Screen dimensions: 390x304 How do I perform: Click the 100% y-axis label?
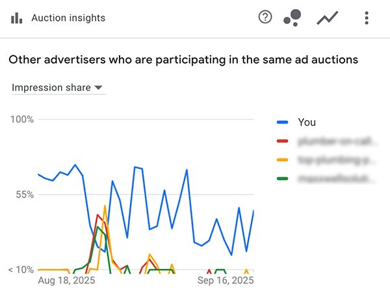23,120
